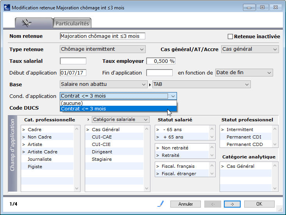Click the empty Fin d'application field

coord(159,73)
